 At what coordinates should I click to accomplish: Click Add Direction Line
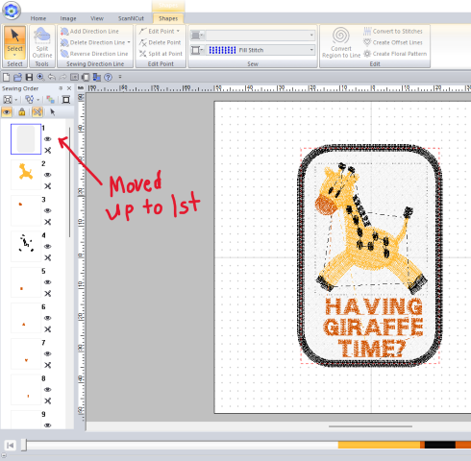click(89, 32)
